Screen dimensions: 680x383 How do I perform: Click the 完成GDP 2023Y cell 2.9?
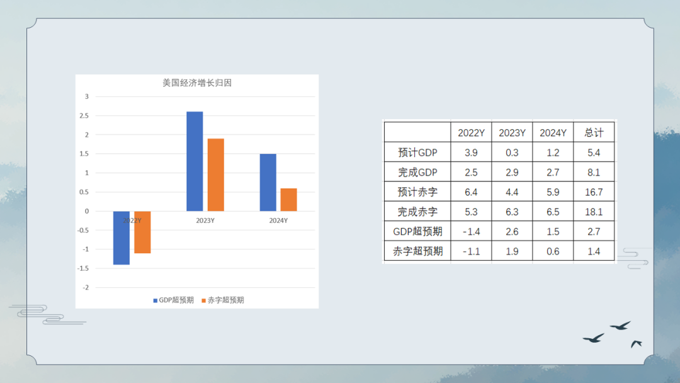512,173
